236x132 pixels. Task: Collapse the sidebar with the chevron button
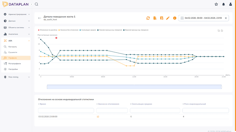tap(32, 4)
